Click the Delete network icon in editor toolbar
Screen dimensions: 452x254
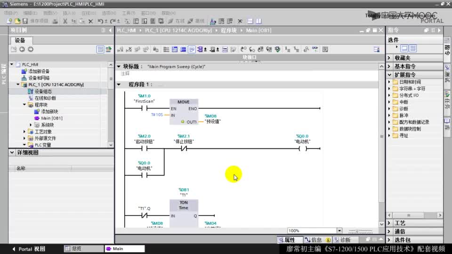click(129, 49)
